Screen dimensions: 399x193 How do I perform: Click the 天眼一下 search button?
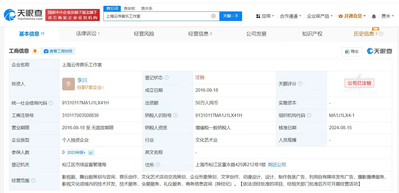coord(231,16)
